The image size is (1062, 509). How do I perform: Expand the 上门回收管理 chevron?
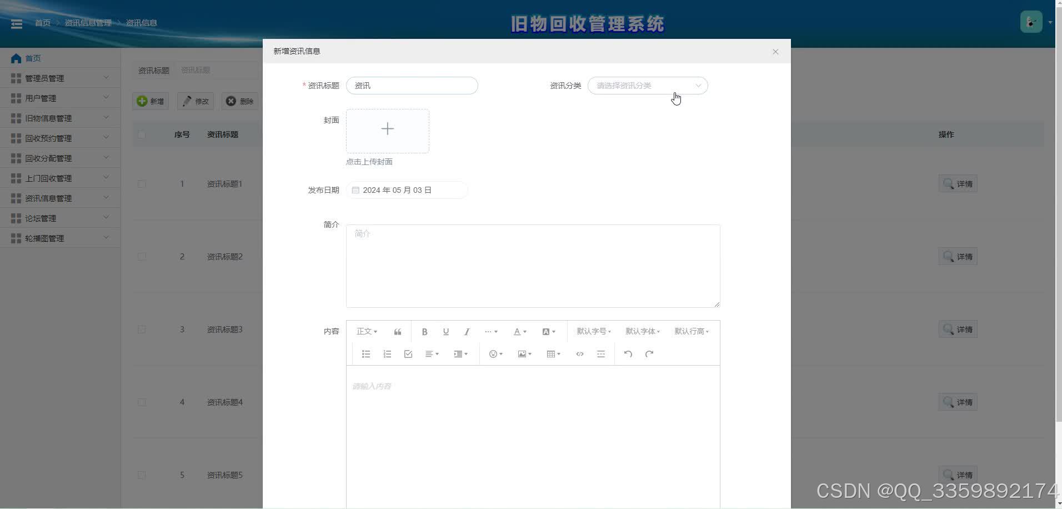106,178
